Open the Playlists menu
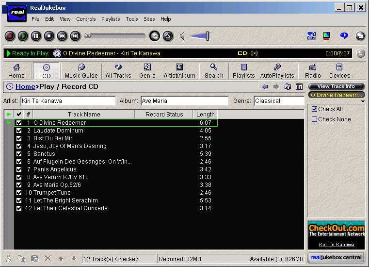This screenshot has height=267, width=369. pos(111,19)
